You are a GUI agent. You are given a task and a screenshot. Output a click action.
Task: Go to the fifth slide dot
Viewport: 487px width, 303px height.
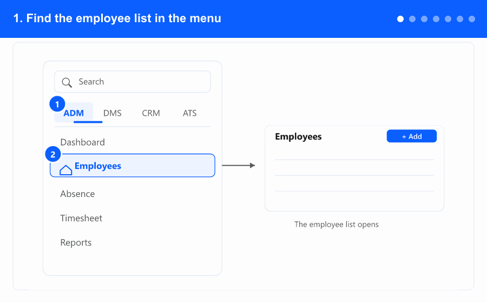click(x=448, y=19)
